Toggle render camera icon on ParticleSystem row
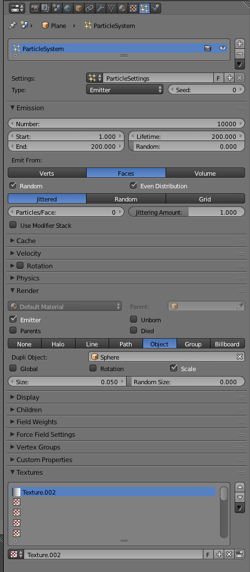Screen dimensions: 250x572 point(208,48)
